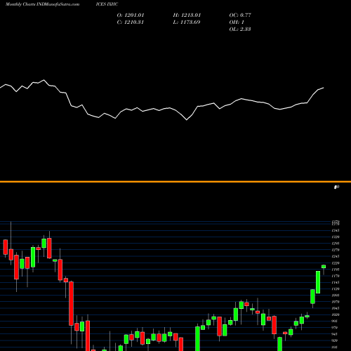Screen dimensions: 351x351
Task: Select the high value H: 1213.01
Action: click(x=187, y=15)
